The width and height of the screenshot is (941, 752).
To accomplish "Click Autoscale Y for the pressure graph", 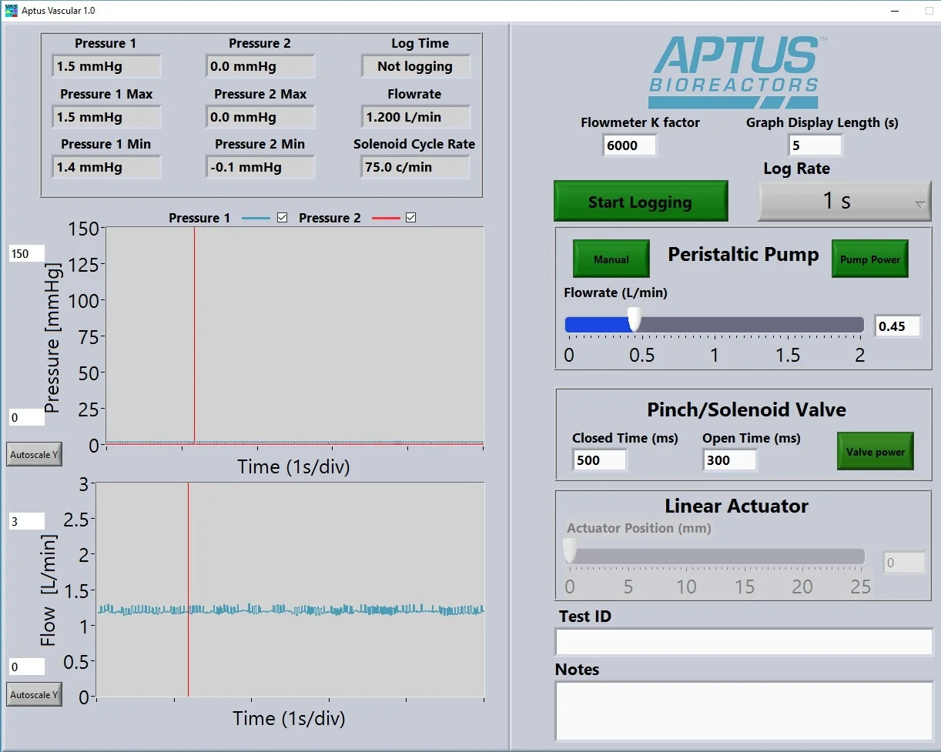I will pos(33,454).
